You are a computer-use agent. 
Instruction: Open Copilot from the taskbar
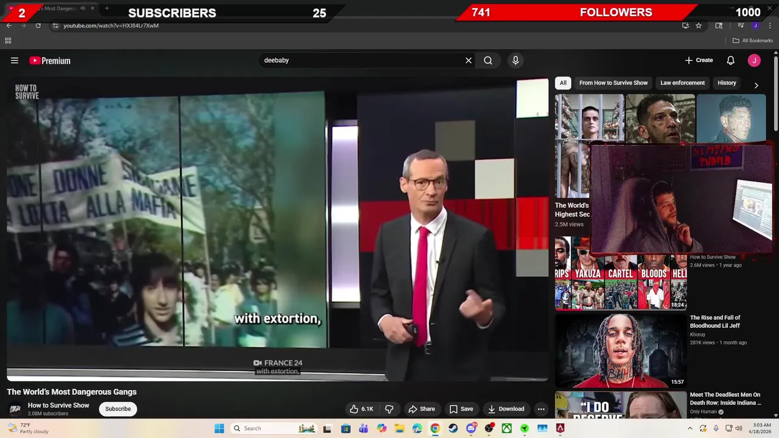[382, 428]
